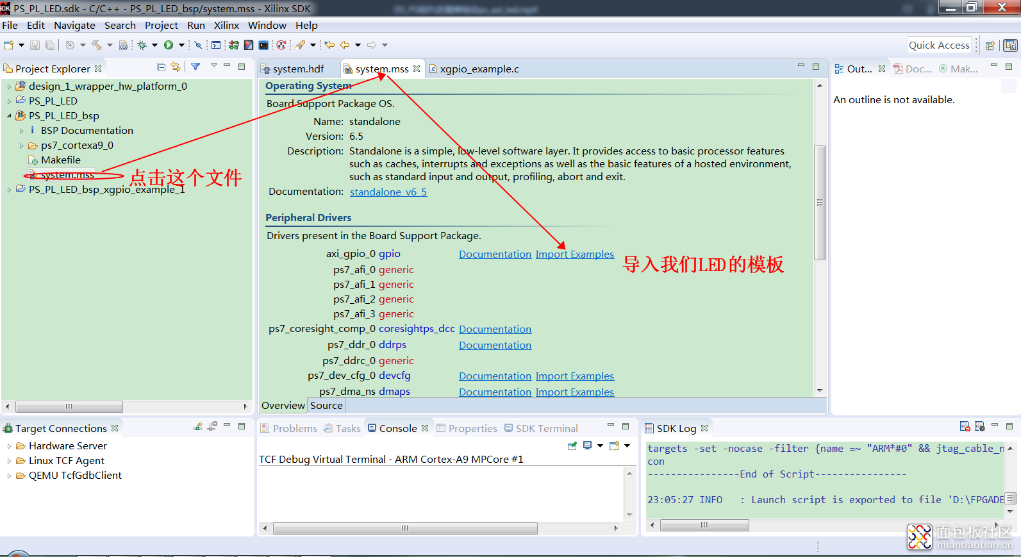Open the Project menu

tap(161, 26)
